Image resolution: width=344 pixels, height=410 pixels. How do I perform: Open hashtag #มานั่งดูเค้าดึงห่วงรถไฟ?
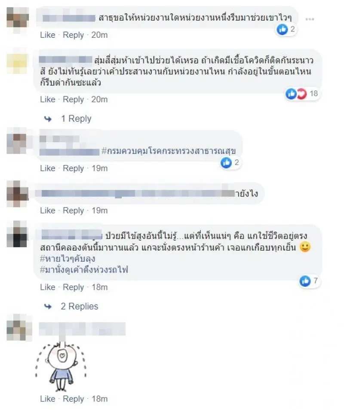click(84, 269)
